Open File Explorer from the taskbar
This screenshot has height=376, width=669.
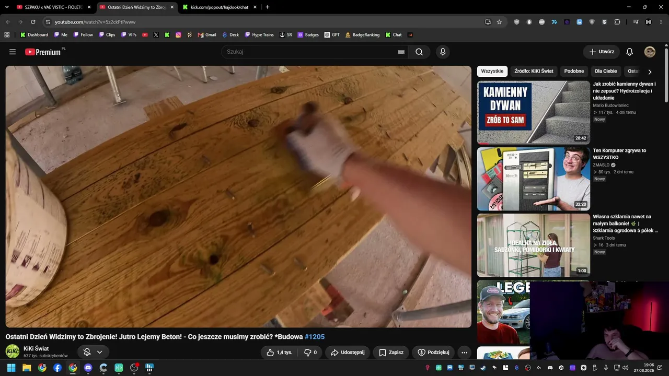(x=27, y=368)
